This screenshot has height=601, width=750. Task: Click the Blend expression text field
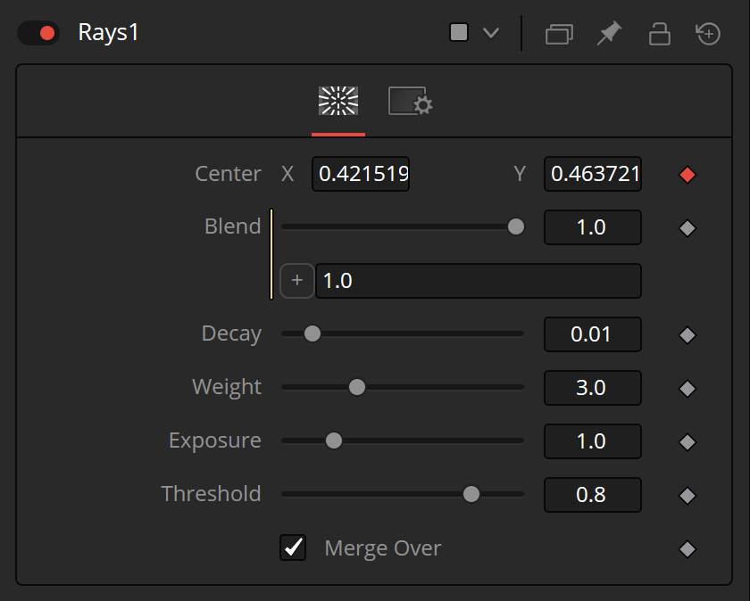479,281
